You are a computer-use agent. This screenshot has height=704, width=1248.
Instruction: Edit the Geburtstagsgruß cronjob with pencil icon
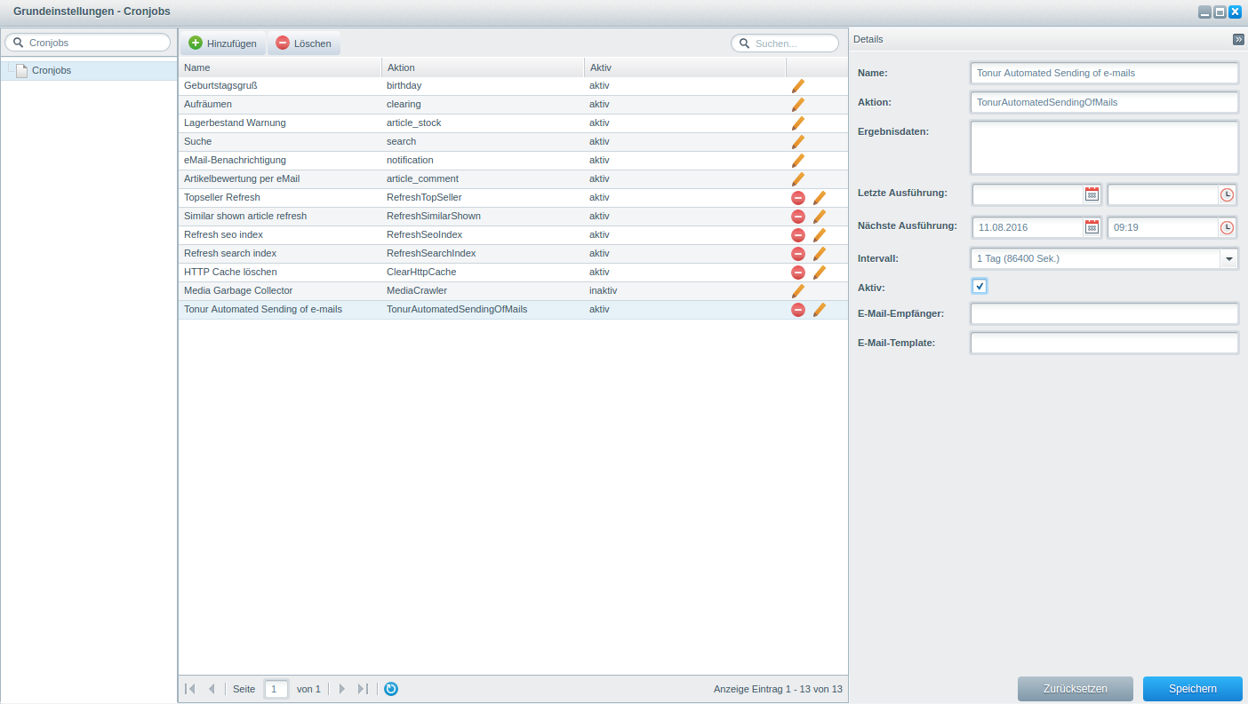click(x=798, y=86)
